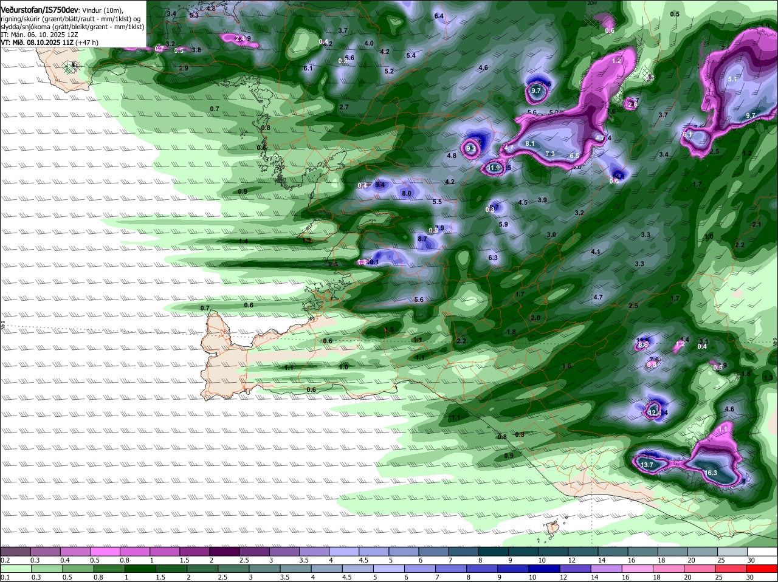Click the 1.4 value on the dark green streak

pyautogui.click(x=244, y=242)
